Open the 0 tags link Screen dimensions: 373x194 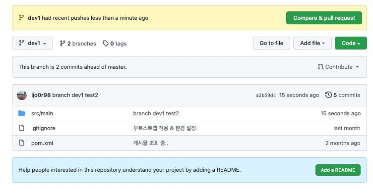[x=115, y=44]
